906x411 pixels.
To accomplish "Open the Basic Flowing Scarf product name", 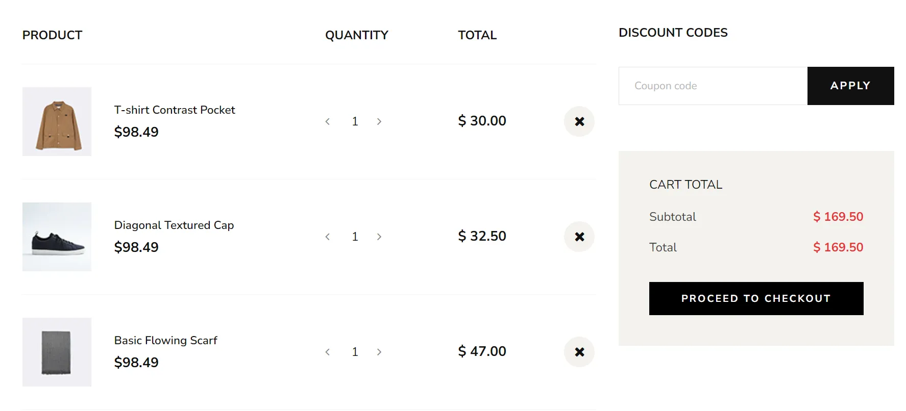I will [166, 341].
